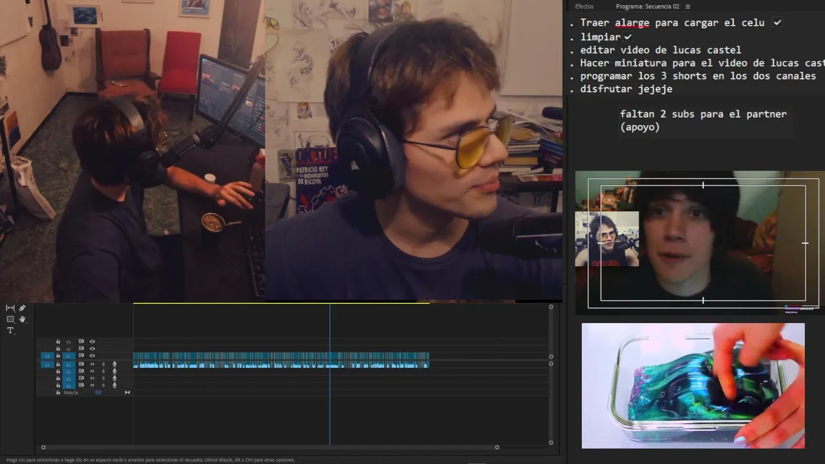Click the note text "disfrutar jejeje"
This screenshot has width=825, height=464.
626,89
